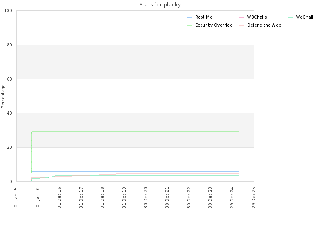Screen dimensions: 322x242
Task: Click the chart title Stats for placky
Action: pos(160,5)
